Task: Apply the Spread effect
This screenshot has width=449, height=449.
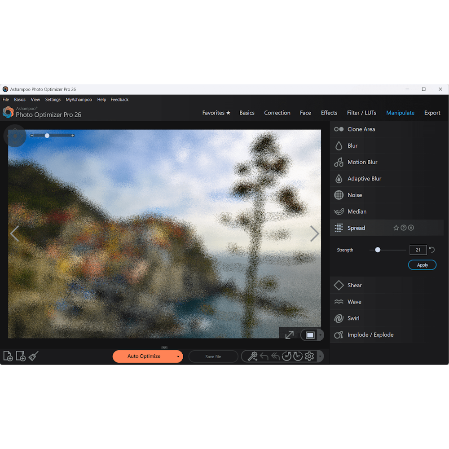Action: click(x=422, y=264)
